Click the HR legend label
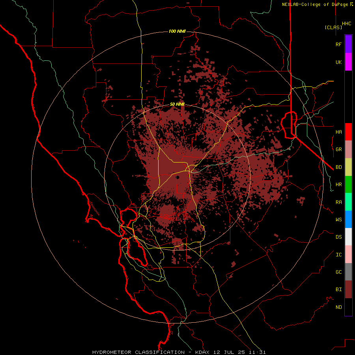355x355 pixels. coord(338,185)
